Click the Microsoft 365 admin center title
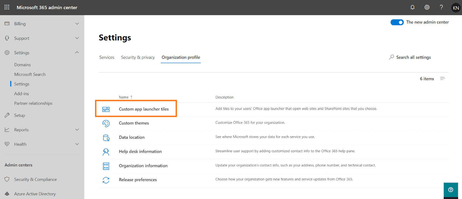462x199 pixels. [47, 7]
